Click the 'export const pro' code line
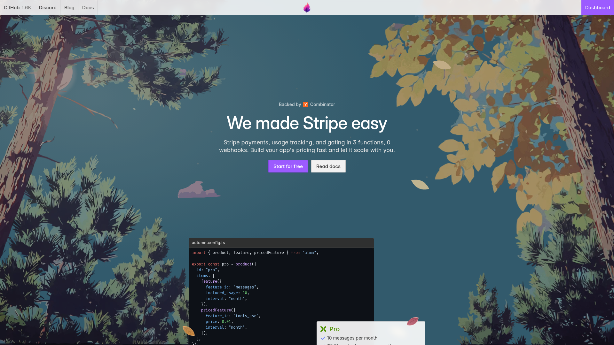614x345 pixels. tap(224, 264)
